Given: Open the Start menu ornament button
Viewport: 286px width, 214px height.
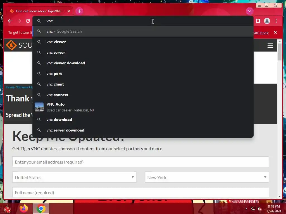Looking at the screenshot, I should (x=7, y=209).
